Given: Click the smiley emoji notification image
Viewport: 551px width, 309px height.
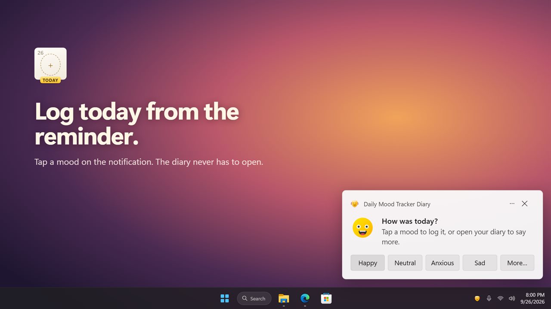Looking at the screenshot, I should [362, 228].
